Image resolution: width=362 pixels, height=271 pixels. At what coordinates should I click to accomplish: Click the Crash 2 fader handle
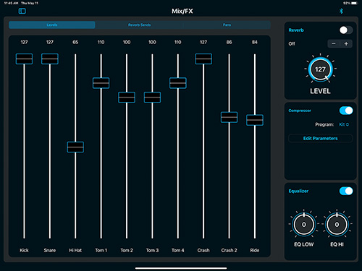pyautogui.click(x=229, y=117)
